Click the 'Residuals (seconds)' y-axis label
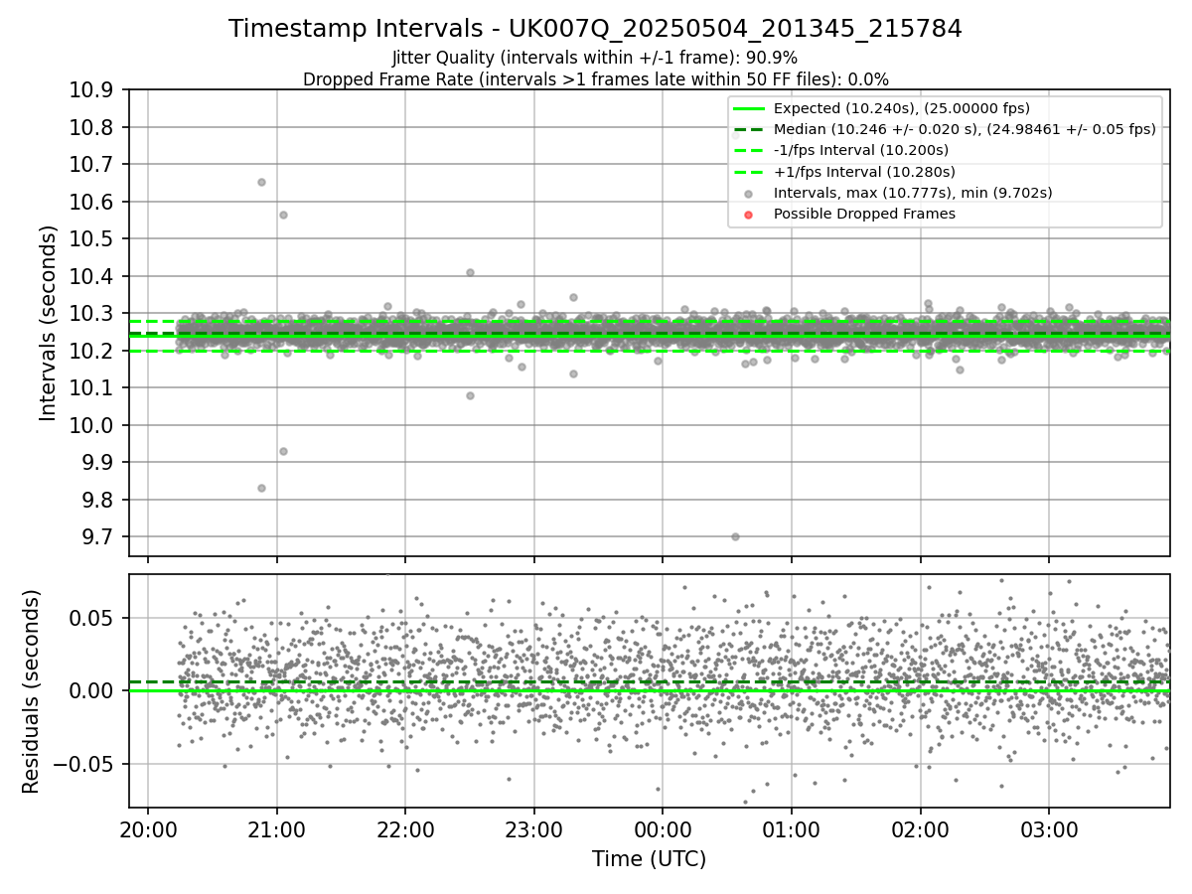 coord(31,691)
